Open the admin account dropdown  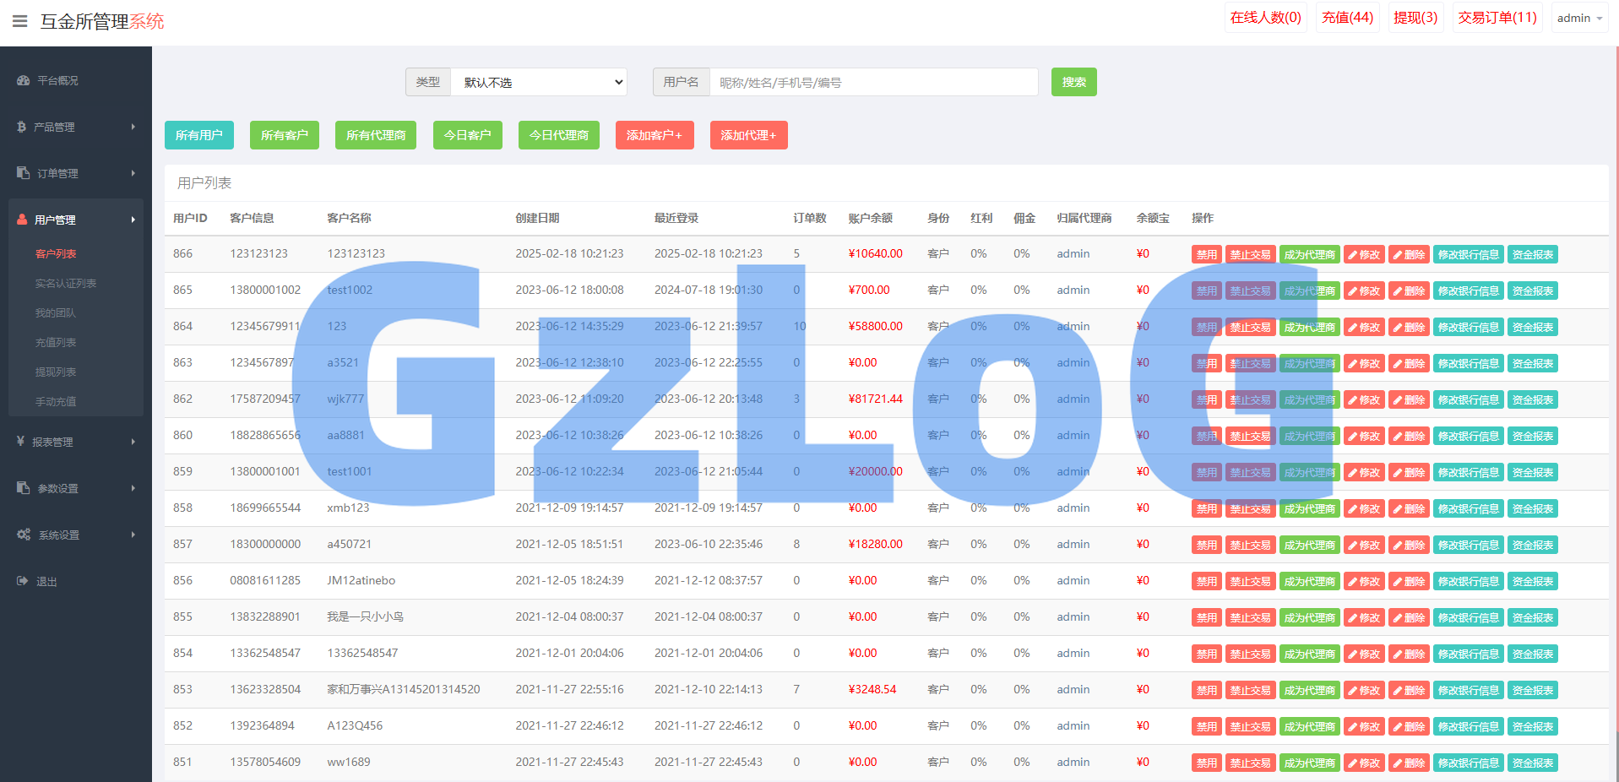coord(1578,18)
